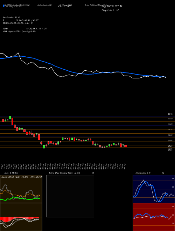Click the red-background RSI chart panel
The image size is (175, 231).
[x=154, y=217]
